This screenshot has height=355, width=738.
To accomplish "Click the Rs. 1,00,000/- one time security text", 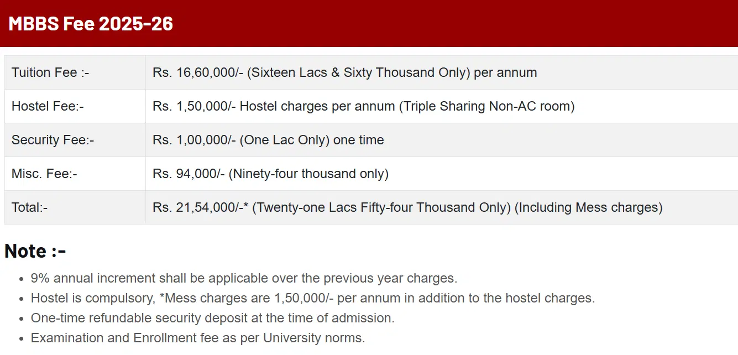I will tap(268, 140).
